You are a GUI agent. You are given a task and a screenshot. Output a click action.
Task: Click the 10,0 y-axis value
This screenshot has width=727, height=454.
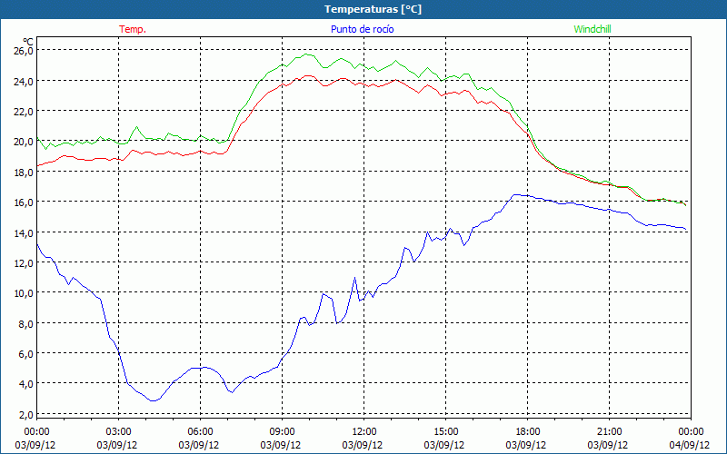24,293
